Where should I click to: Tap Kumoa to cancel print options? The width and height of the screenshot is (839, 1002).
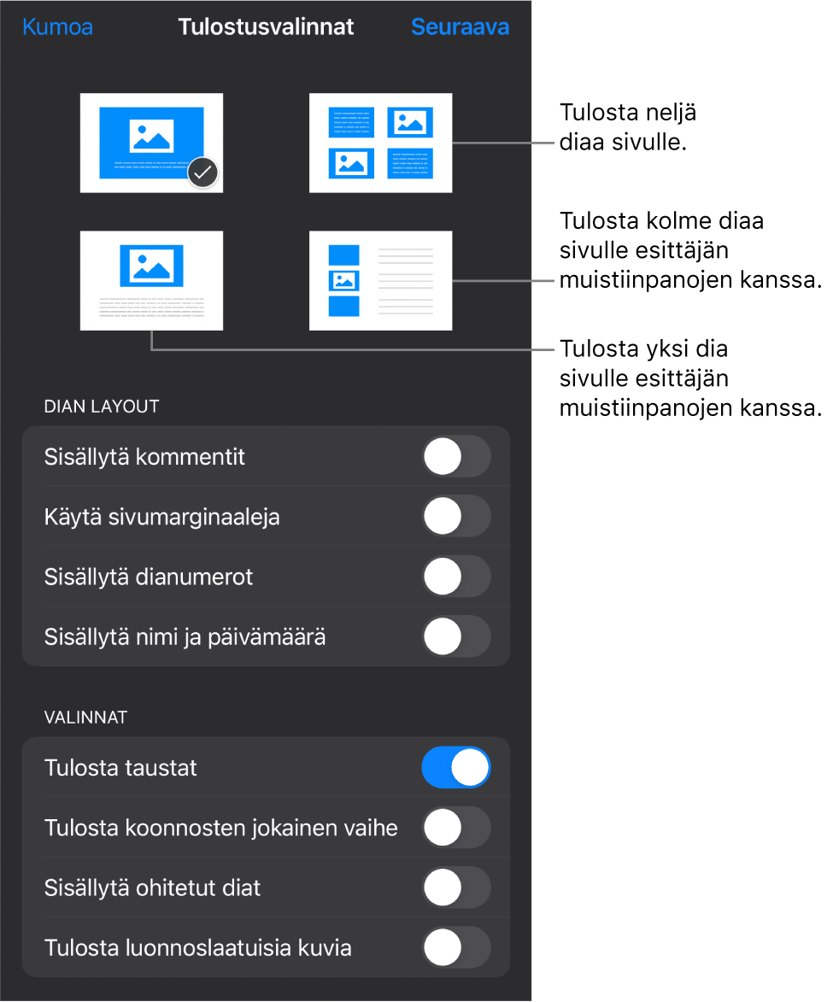click(x=57, y=26)
